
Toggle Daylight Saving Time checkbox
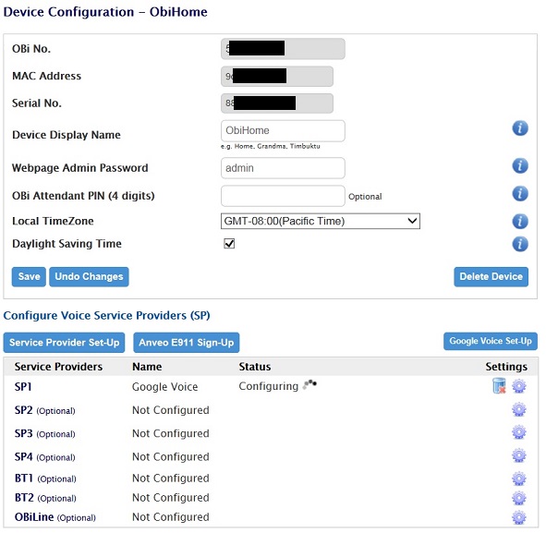229,243
